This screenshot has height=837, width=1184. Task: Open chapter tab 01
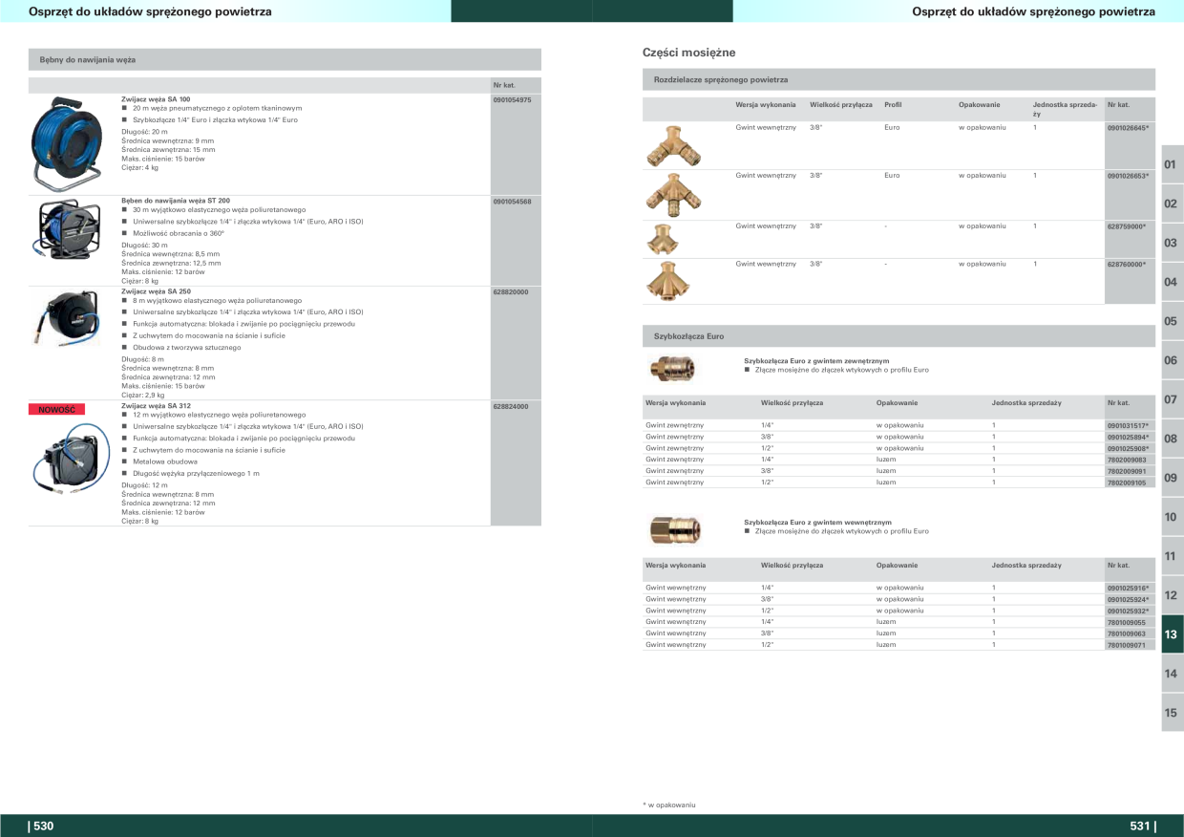[1172, 164]
